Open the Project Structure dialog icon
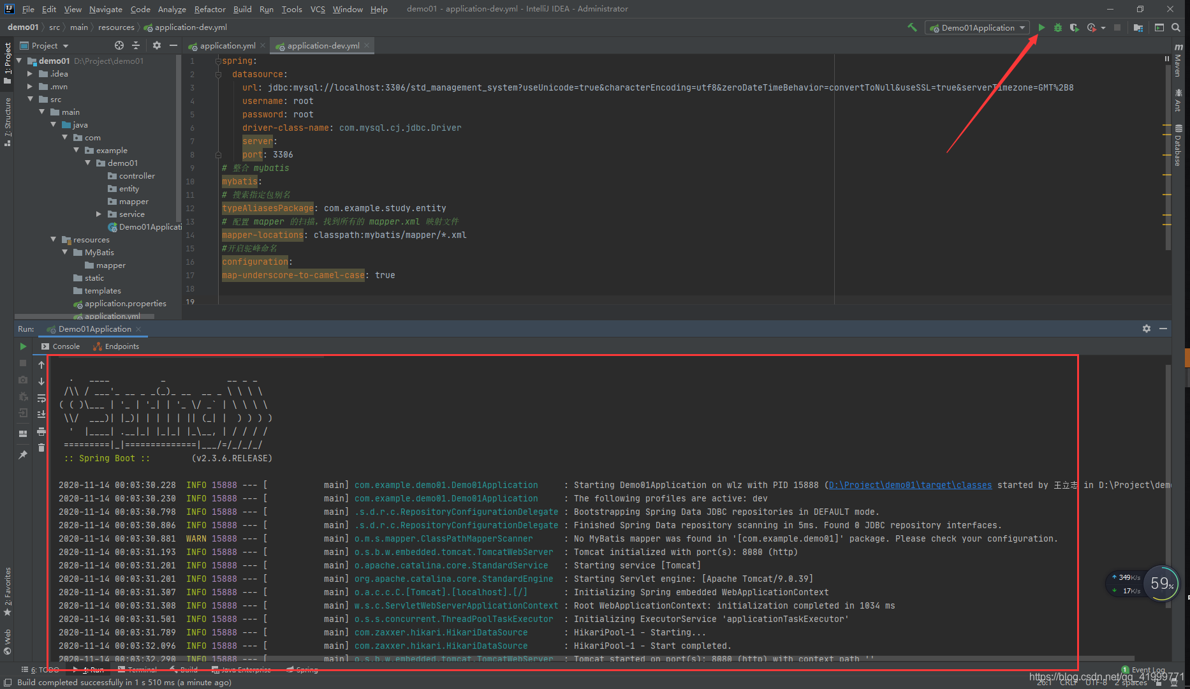Viewport: 1190px width, 689px height. coord(1138,27)
